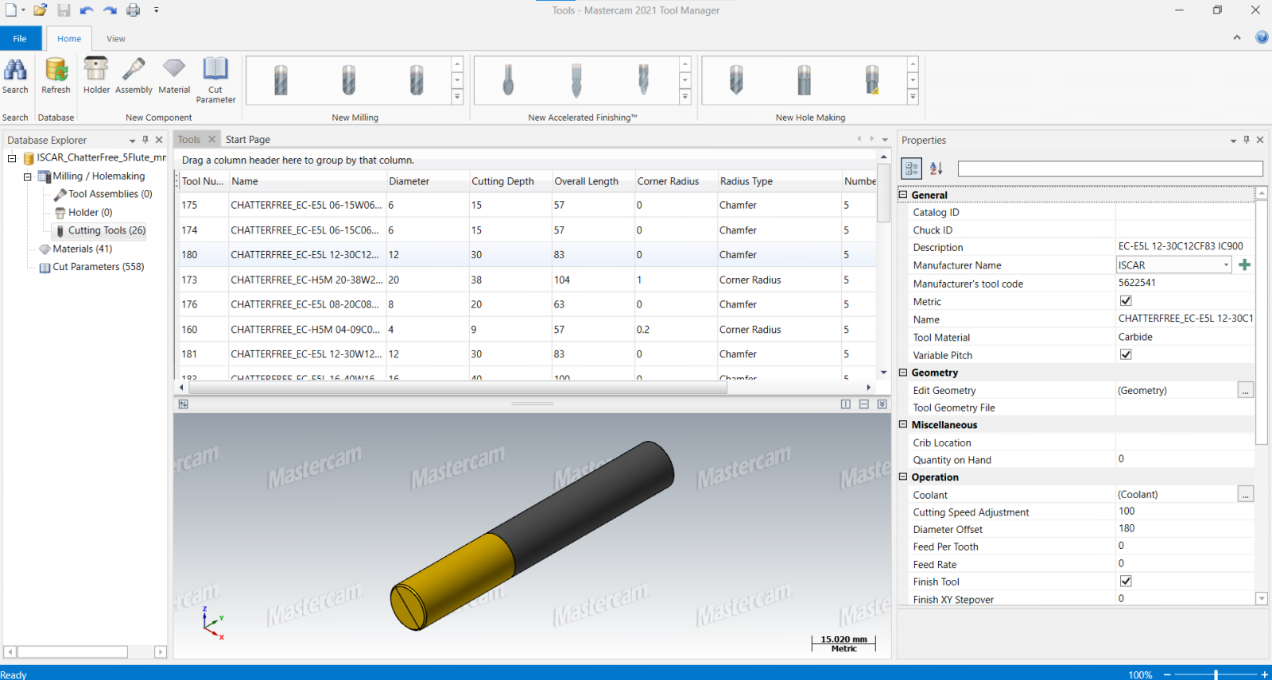1272x680 pixels.
Task: Collapse the ISCAR_ChatterFree database node
Action: click(x=12, y=158)
